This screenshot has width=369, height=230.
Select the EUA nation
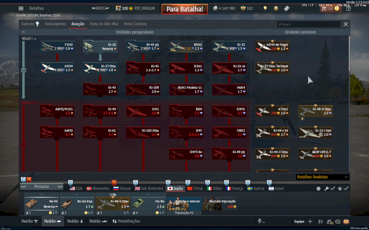[x=76, y=189]
